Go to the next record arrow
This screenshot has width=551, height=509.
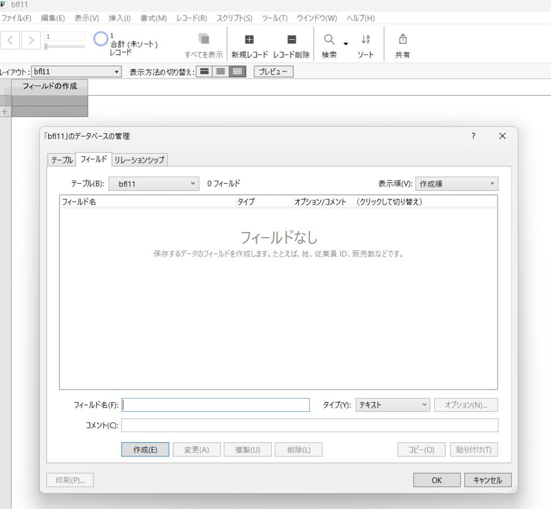31,40
